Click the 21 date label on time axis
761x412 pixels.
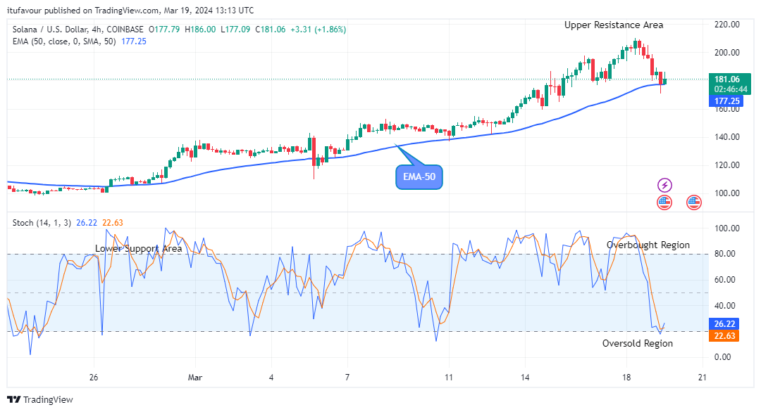[x=703, y=377]
